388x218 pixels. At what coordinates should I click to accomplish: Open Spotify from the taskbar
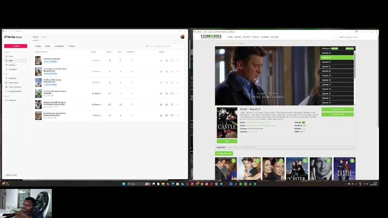coord(241,184)
